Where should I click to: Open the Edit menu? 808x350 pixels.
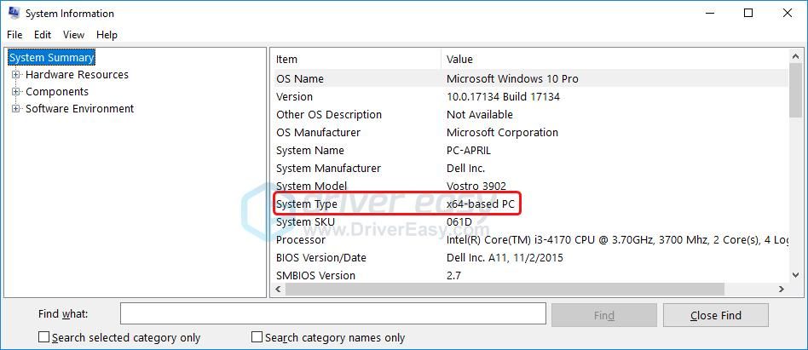(43, 35)
